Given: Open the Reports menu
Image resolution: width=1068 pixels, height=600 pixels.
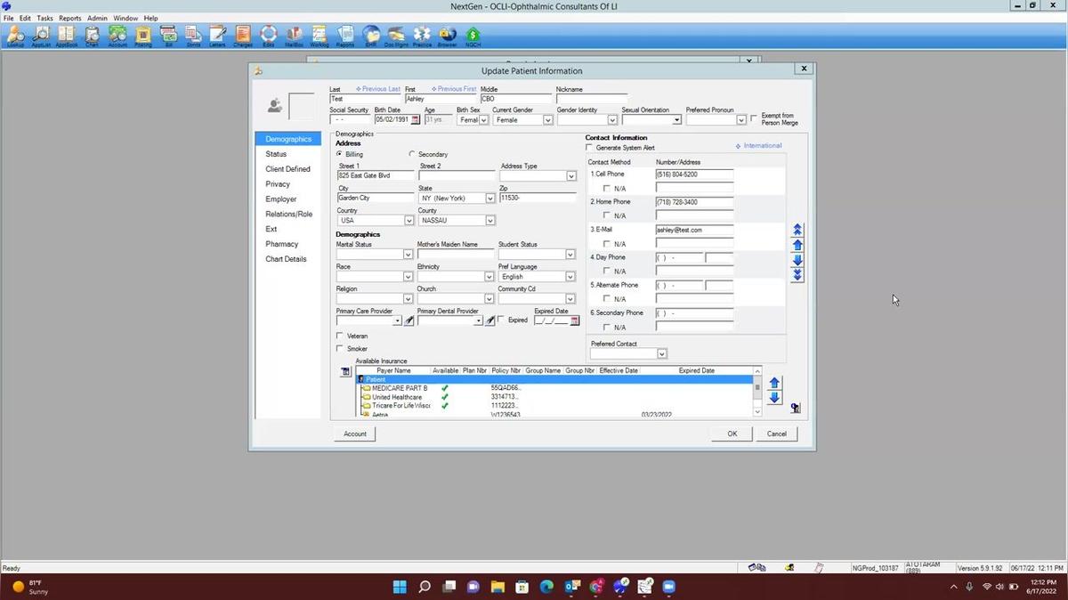Looking at the screenshot, I should 69,18.
